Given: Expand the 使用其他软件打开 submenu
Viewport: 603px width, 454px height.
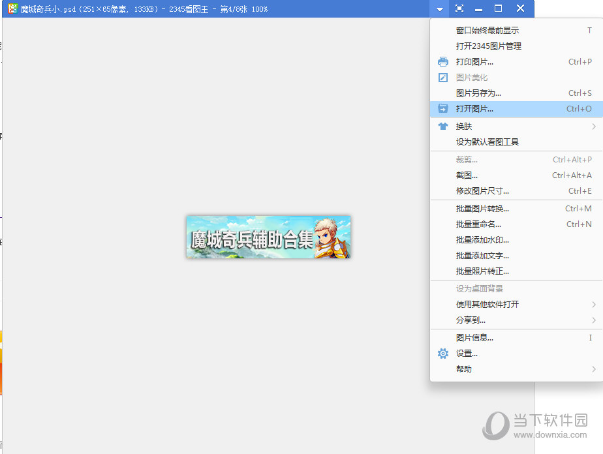Looking at the screenshot, I should tap(488, 304).
